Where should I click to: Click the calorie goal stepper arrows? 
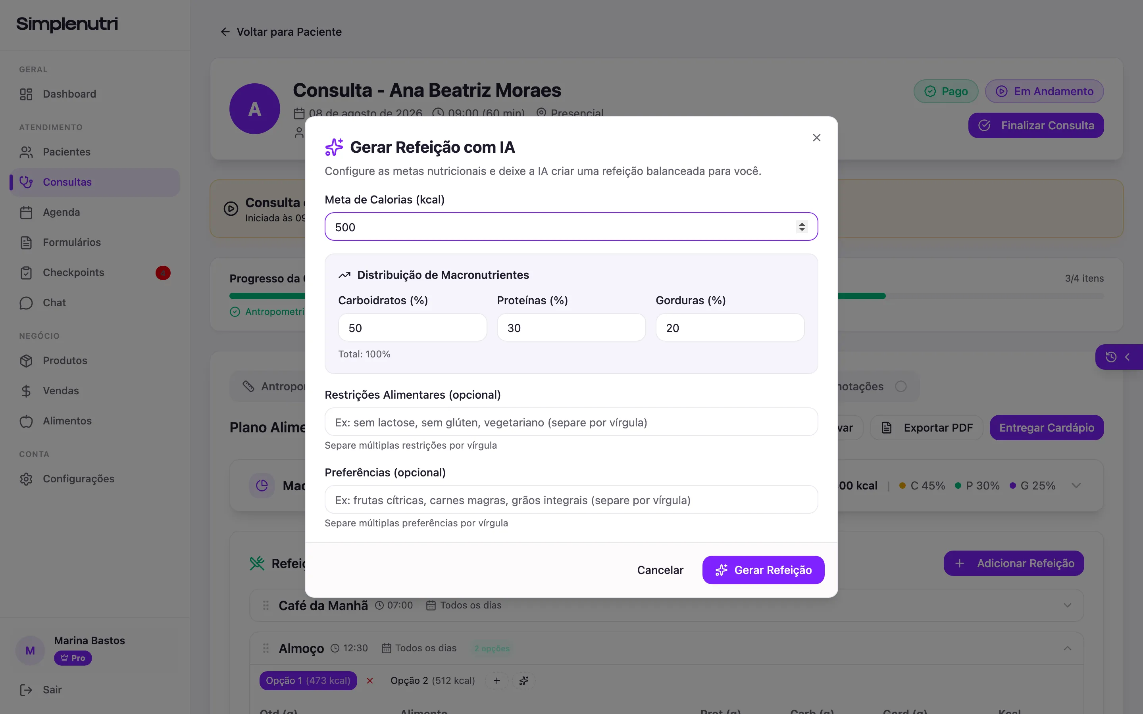[x=802, y=226]
